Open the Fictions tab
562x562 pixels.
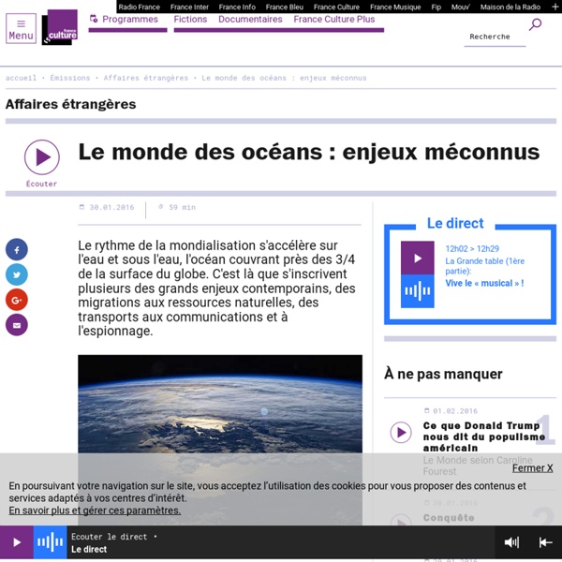click(190, 19)
